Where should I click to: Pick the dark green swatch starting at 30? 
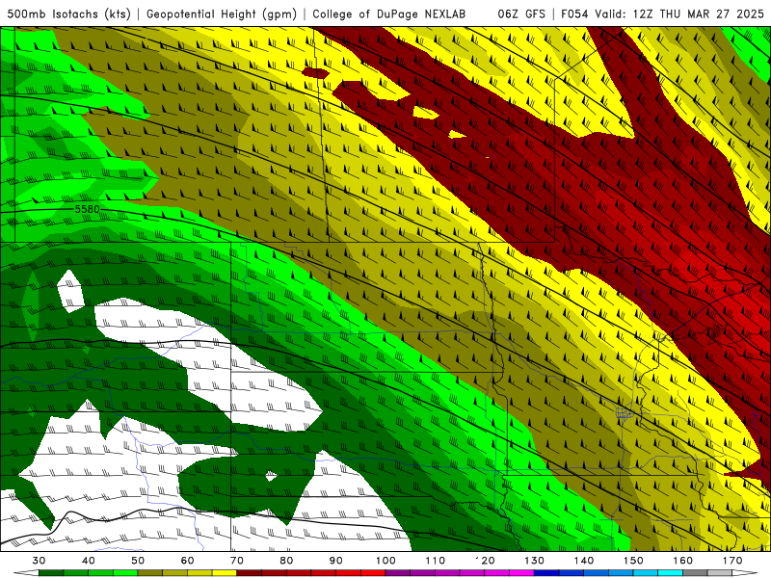pos(51,573)
